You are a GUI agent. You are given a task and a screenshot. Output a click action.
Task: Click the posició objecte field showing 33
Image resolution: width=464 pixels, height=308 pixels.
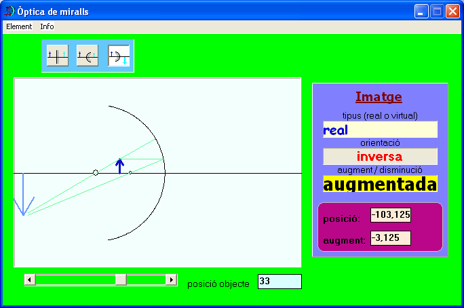[x=279, y=282]
